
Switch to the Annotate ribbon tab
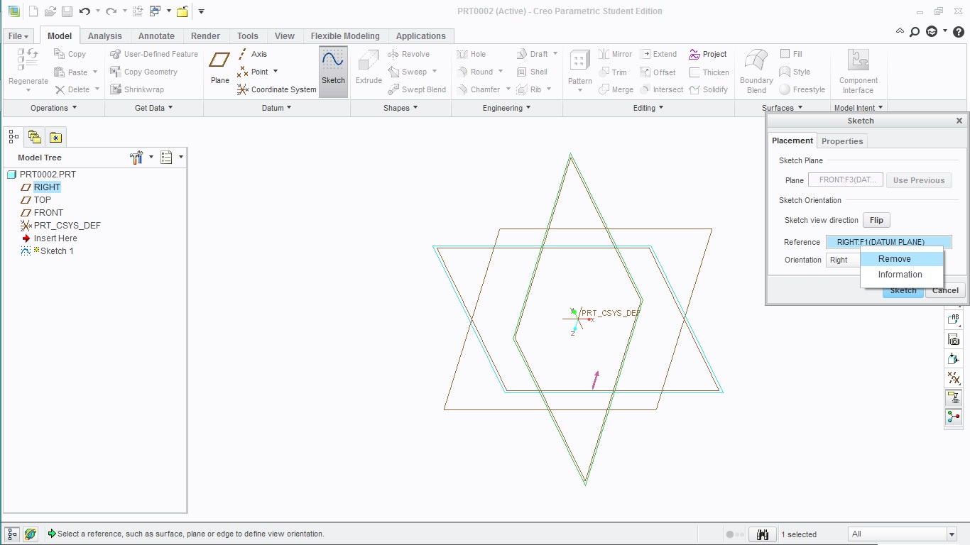coord(156,36)
